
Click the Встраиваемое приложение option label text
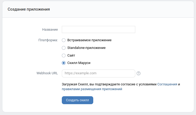tap(89, 40)
